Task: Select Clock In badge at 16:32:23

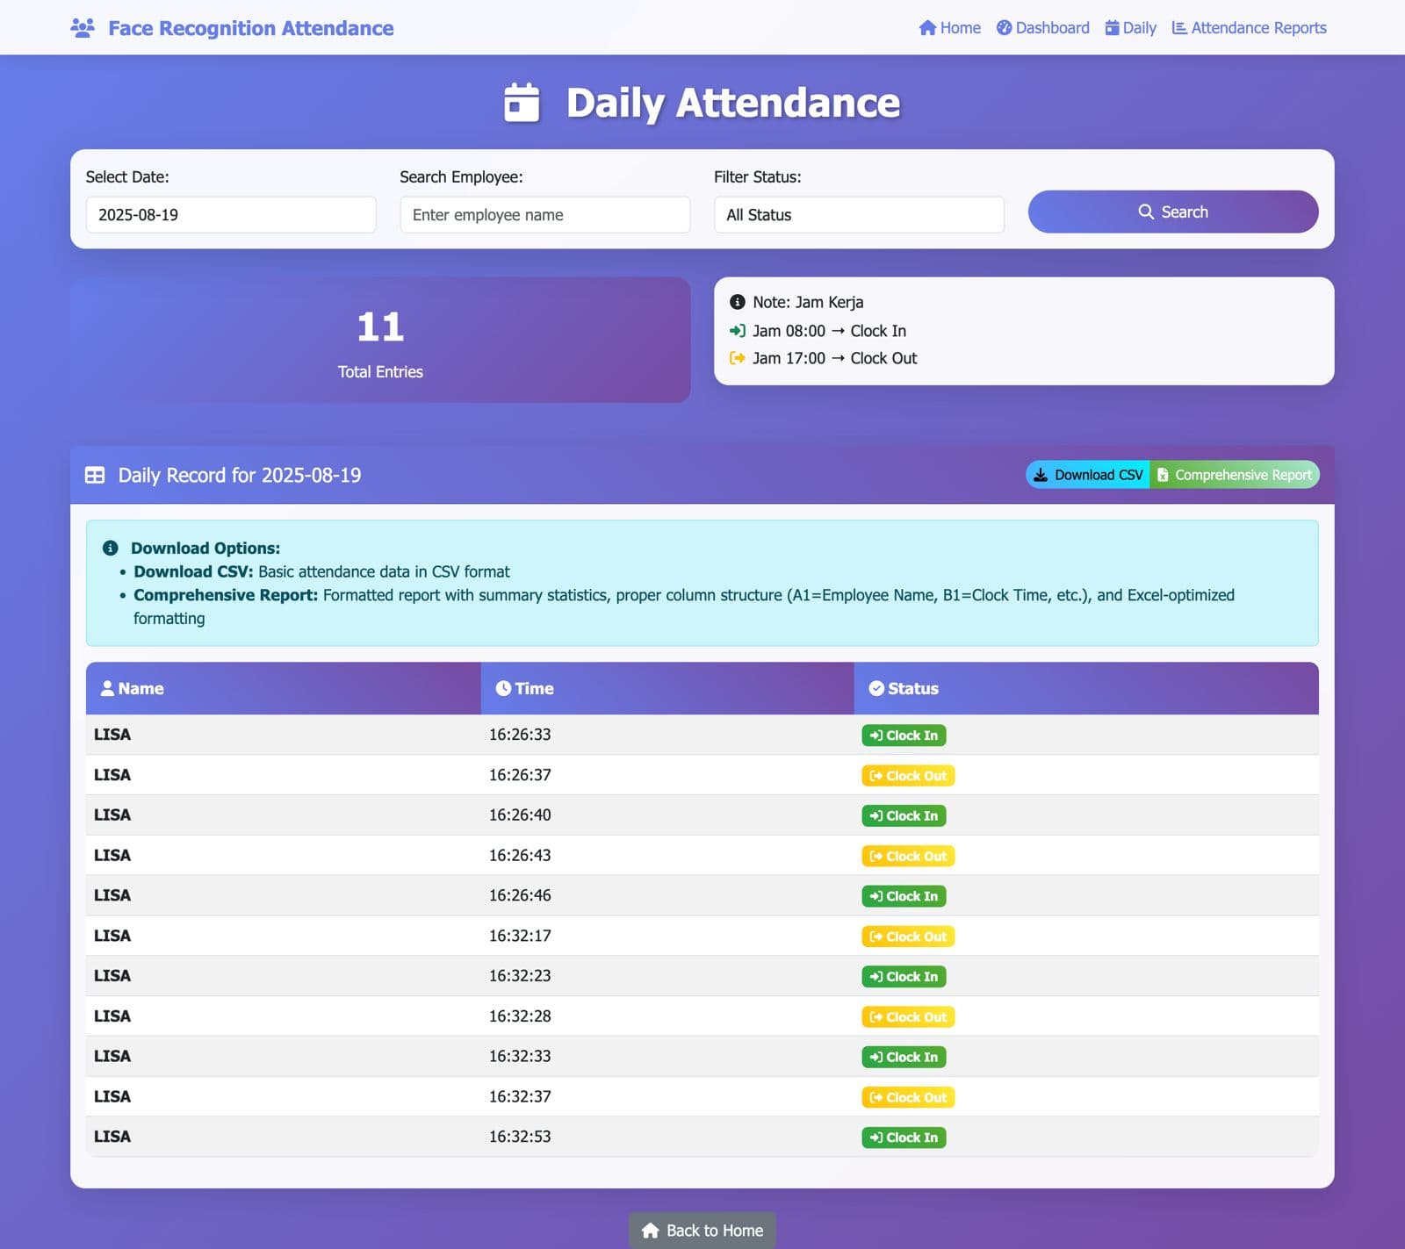Action: click(x=904, y=976)
